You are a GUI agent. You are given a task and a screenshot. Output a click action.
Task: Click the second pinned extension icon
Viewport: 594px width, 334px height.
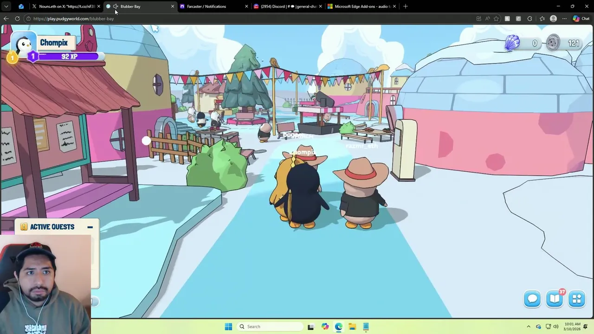pyautogui.click(x=518, y=19)
